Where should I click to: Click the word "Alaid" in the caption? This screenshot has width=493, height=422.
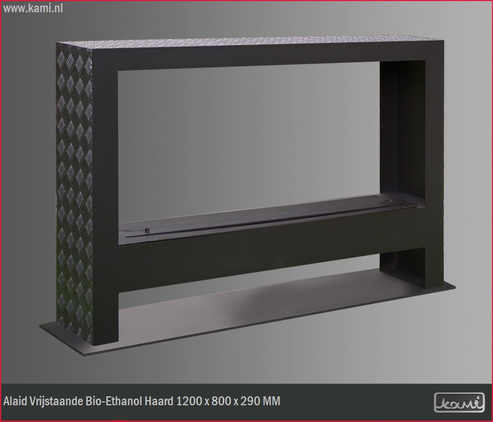point(14,401)
